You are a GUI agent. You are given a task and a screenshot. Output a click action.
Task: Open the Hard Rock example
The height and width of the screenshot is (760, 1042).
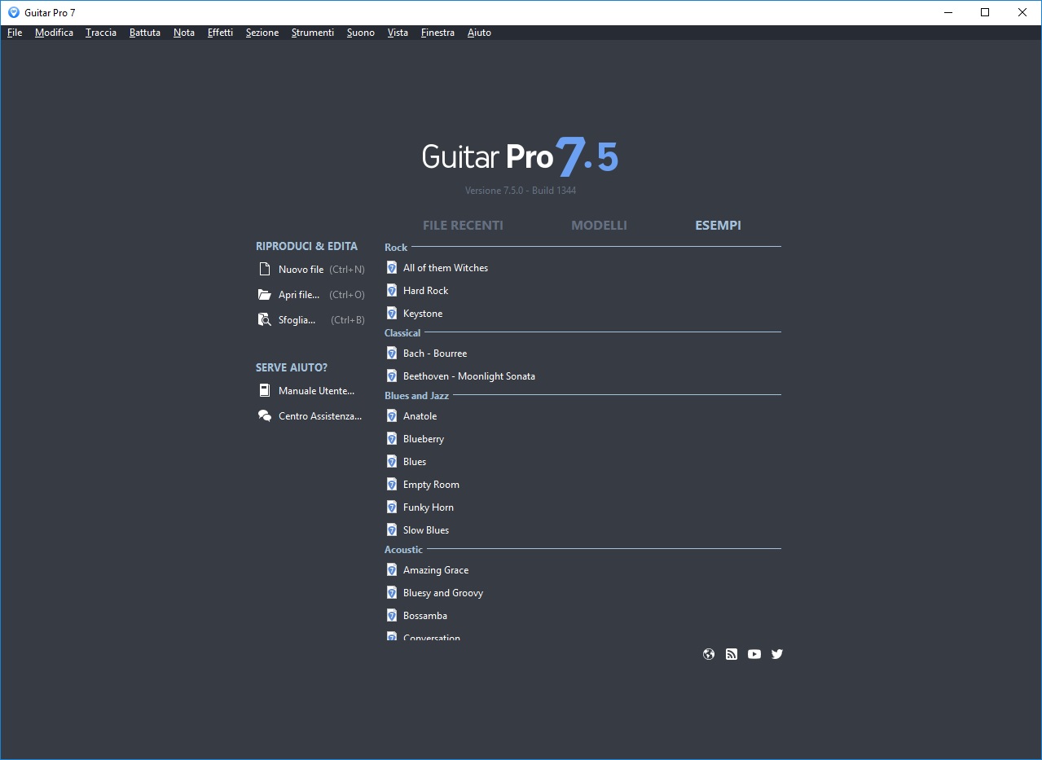pyautogui.click(x=425, y=290)
